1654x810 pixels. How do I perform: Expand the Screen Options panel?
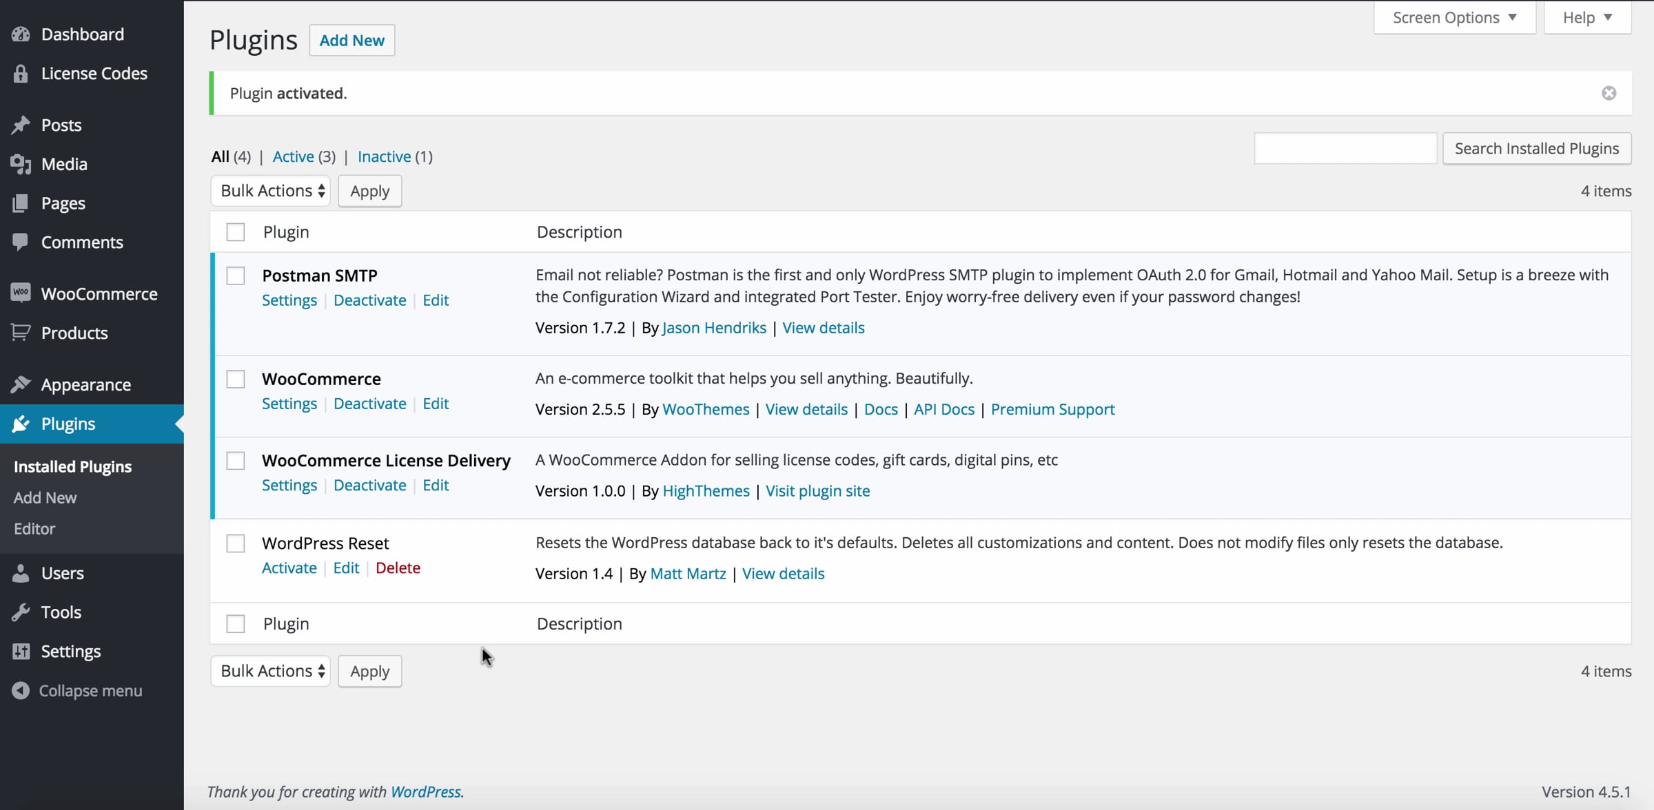1455,17
